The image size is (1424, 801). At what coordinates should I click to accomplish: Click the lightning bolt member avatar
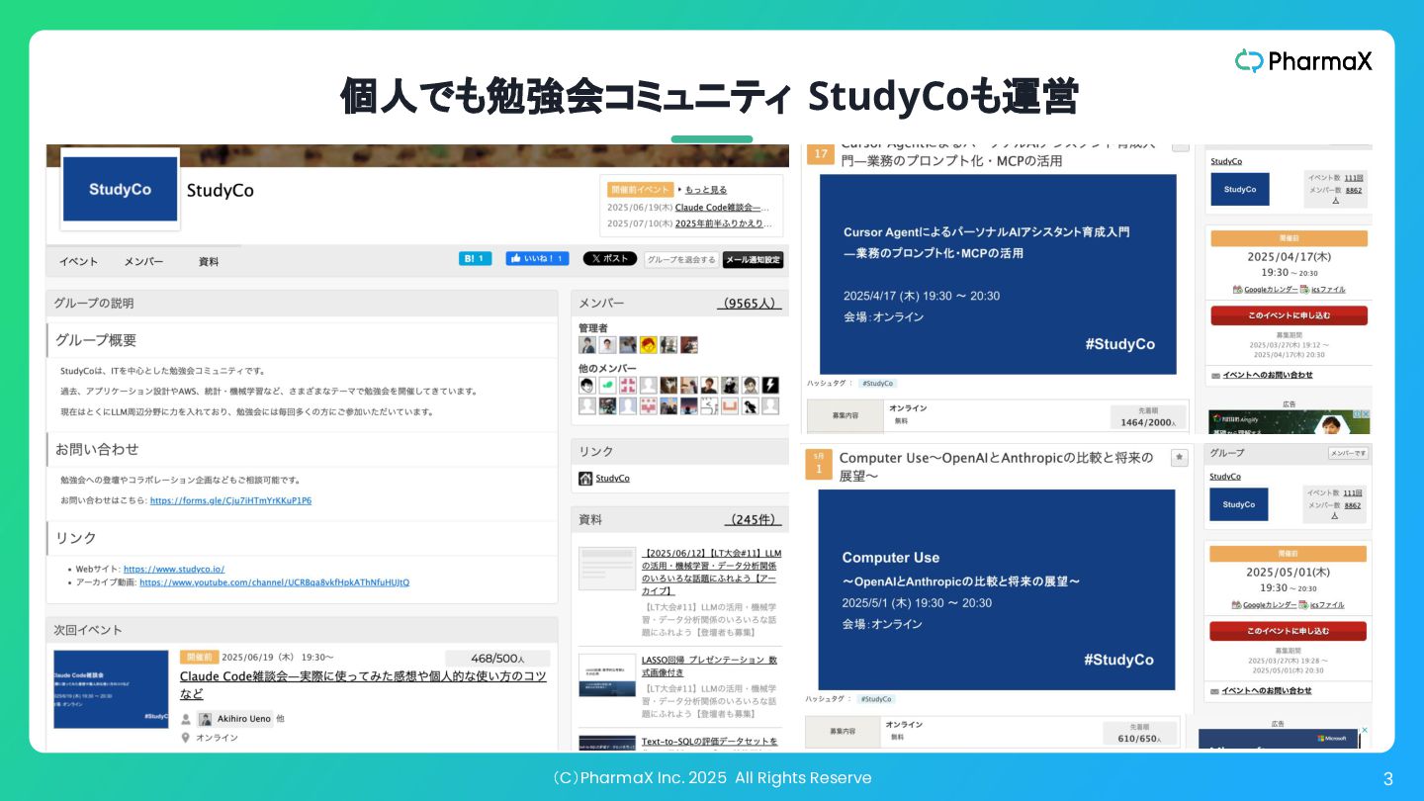770,385
